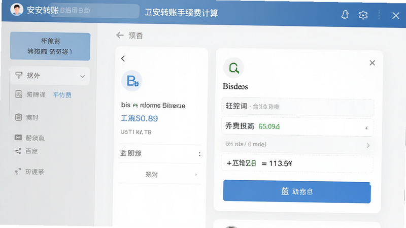Open the notification bell
This screenshot has height=228, width=406.
345,15
